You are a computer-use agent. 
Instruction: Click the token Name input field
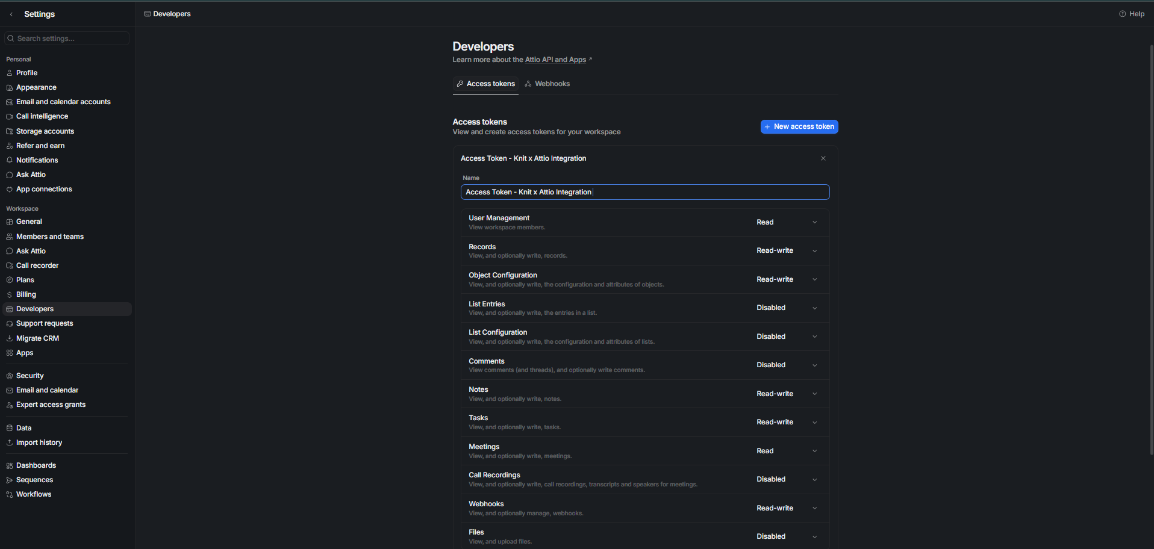pyautogui.click(x=645, y=192)
